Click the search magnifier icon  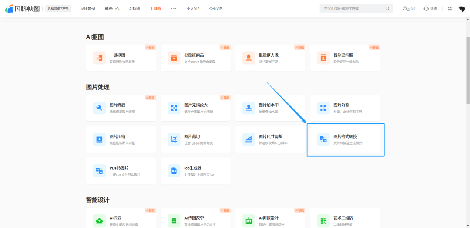pos(387,9)
